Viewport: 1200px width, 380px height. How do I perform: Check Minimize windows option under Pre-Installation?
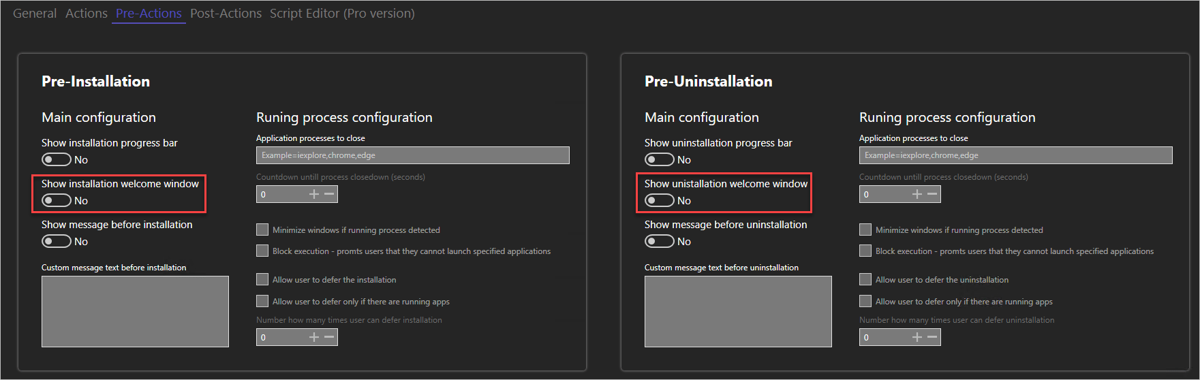[262, 229]
